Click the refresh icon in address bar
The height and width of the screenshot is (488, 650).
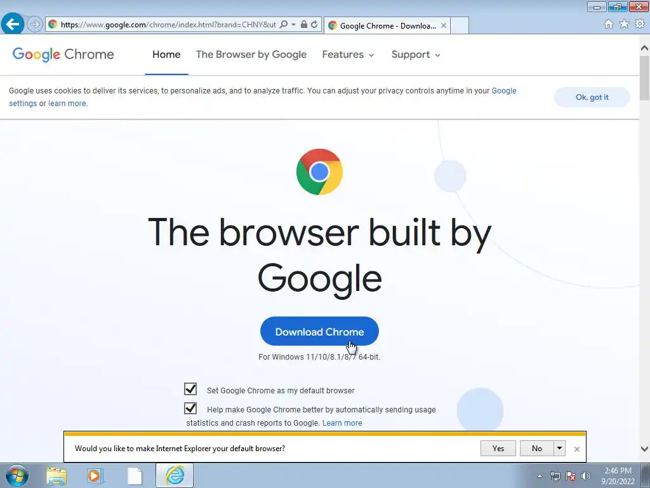point(315,25)
